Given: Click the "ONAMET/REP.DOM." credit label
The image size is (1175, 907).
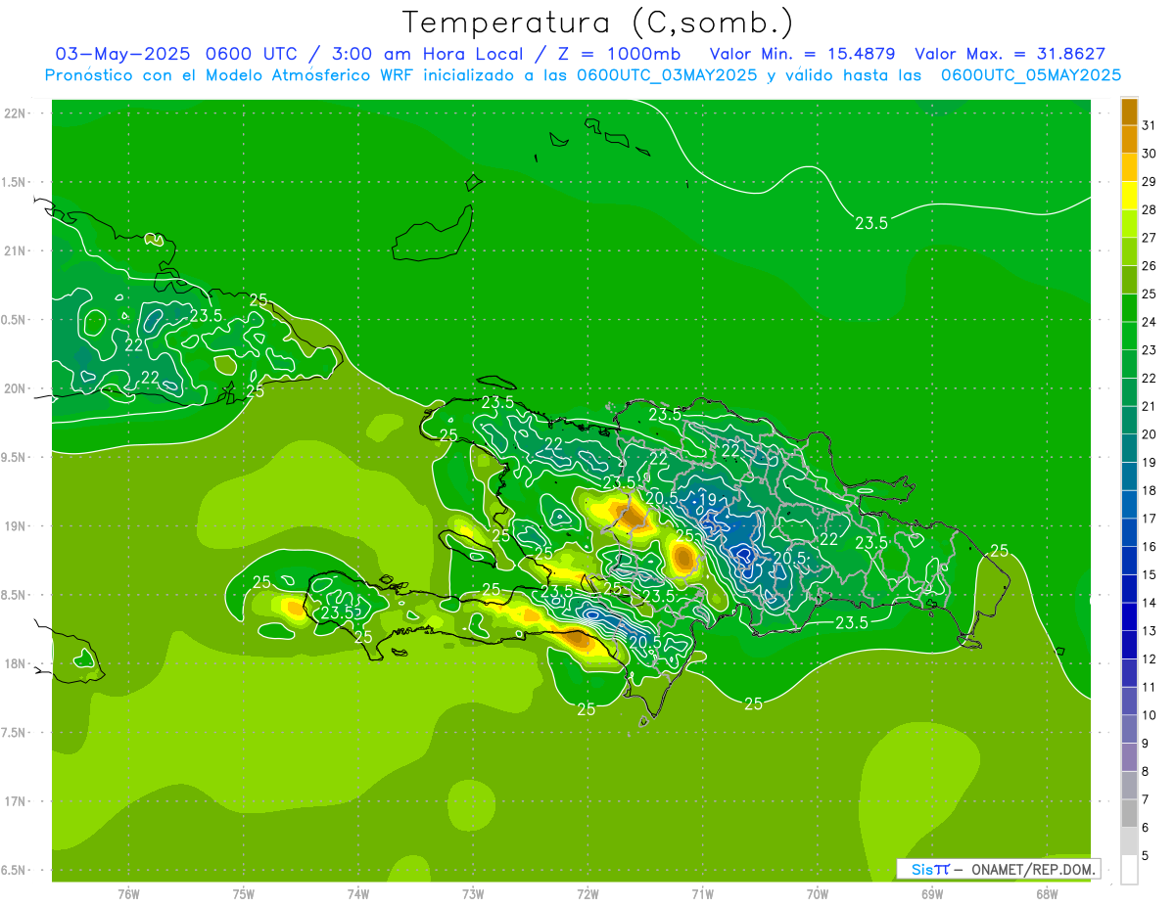Looking at the screenshot, I should [x=1032, y=869].
